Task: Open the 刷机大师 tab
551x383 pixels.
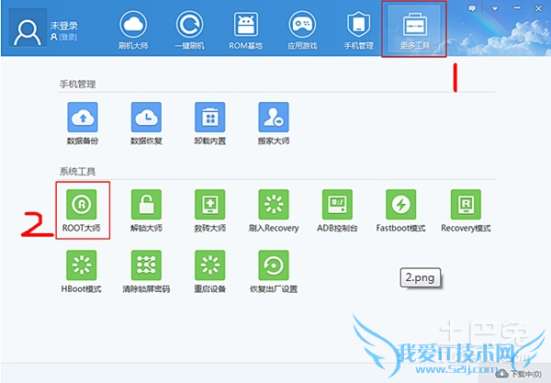Action: point(133,30)
